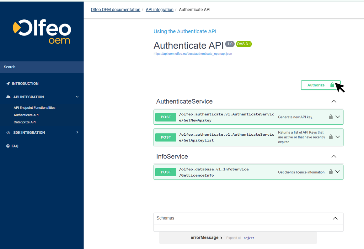Open the Introduction menu item

tap(25, 84)
